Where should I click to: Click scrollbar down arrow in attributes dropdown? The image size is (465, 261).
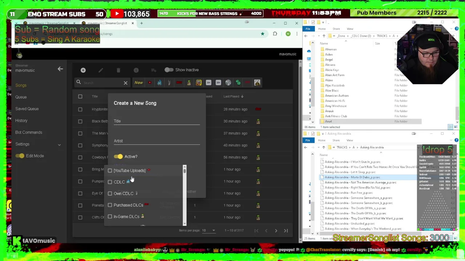[x=185, y=224]
